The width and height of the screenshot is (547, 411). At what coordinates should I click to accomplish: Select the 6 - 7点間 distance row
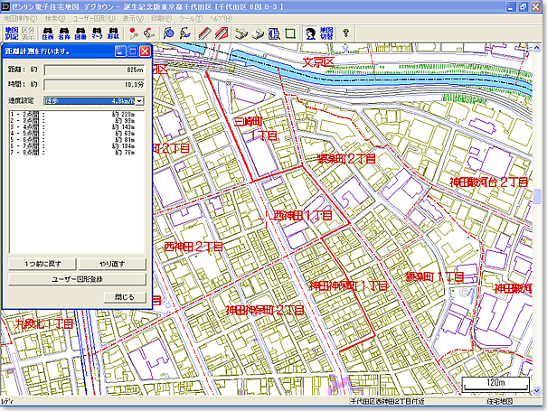point(72,145)
